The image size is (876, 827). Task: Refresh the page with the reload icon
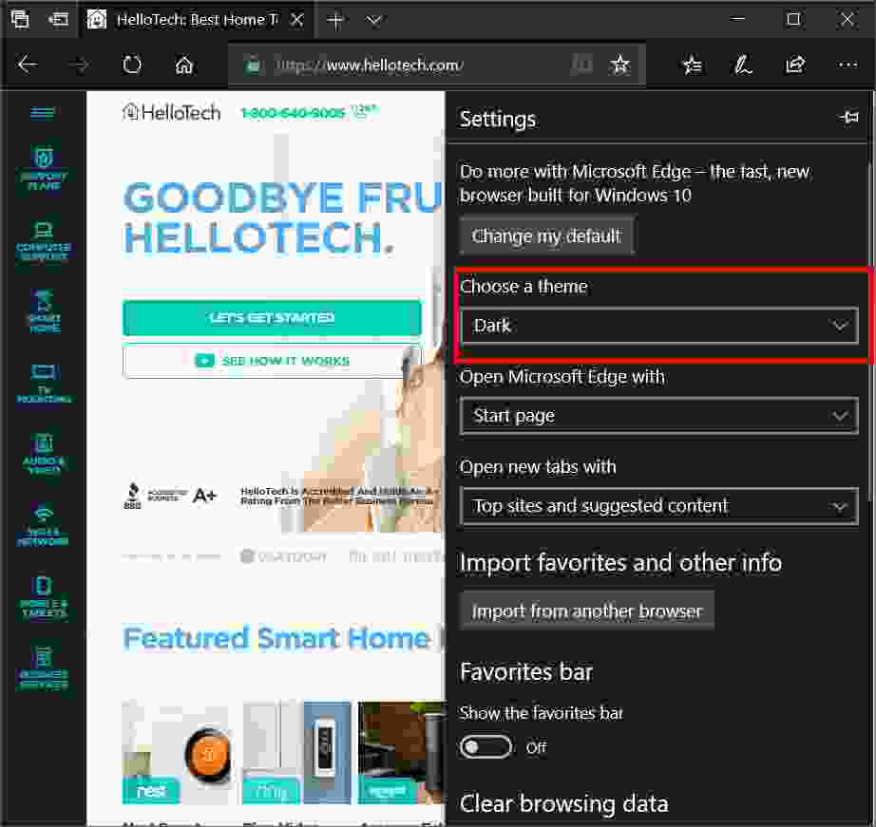(132, 65)
